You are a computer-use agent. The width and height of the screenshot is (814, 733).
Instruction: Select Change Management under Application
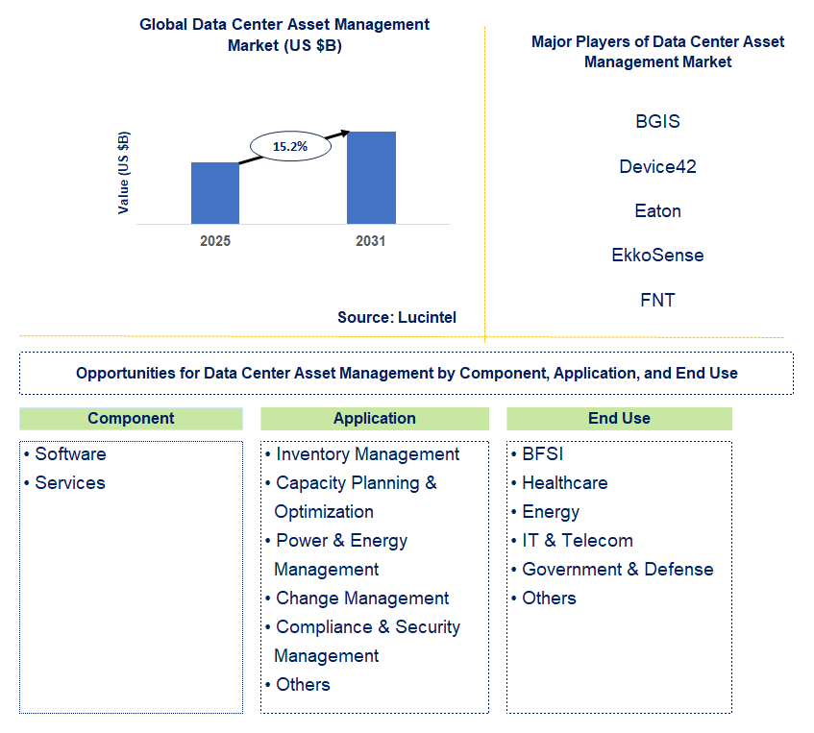[362, 599]
